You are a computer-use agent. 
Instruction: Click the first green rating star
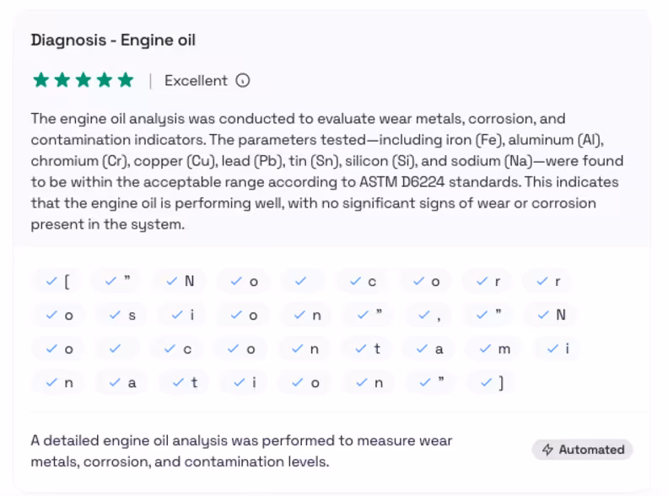point(40,80)
